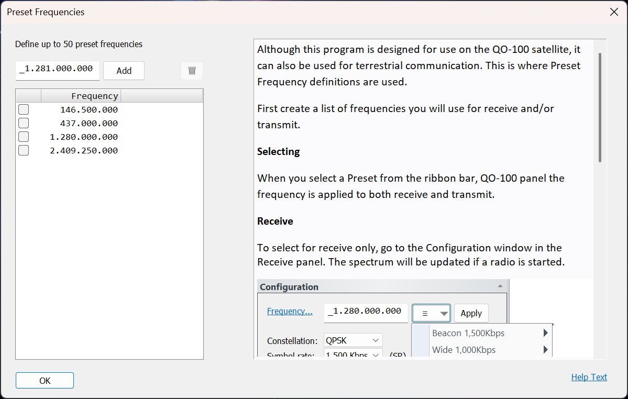Open the preset menu dropdown in Configuration
This screenshot has width=628, height=399.
[431, 313]
